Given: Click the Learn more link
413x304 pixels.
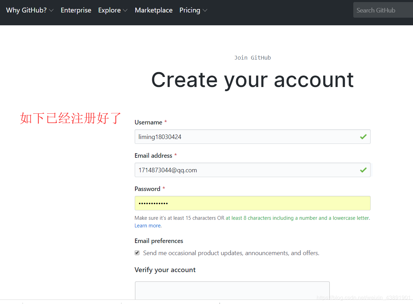Looking at the screenshot, I should [x=148, y=226].
